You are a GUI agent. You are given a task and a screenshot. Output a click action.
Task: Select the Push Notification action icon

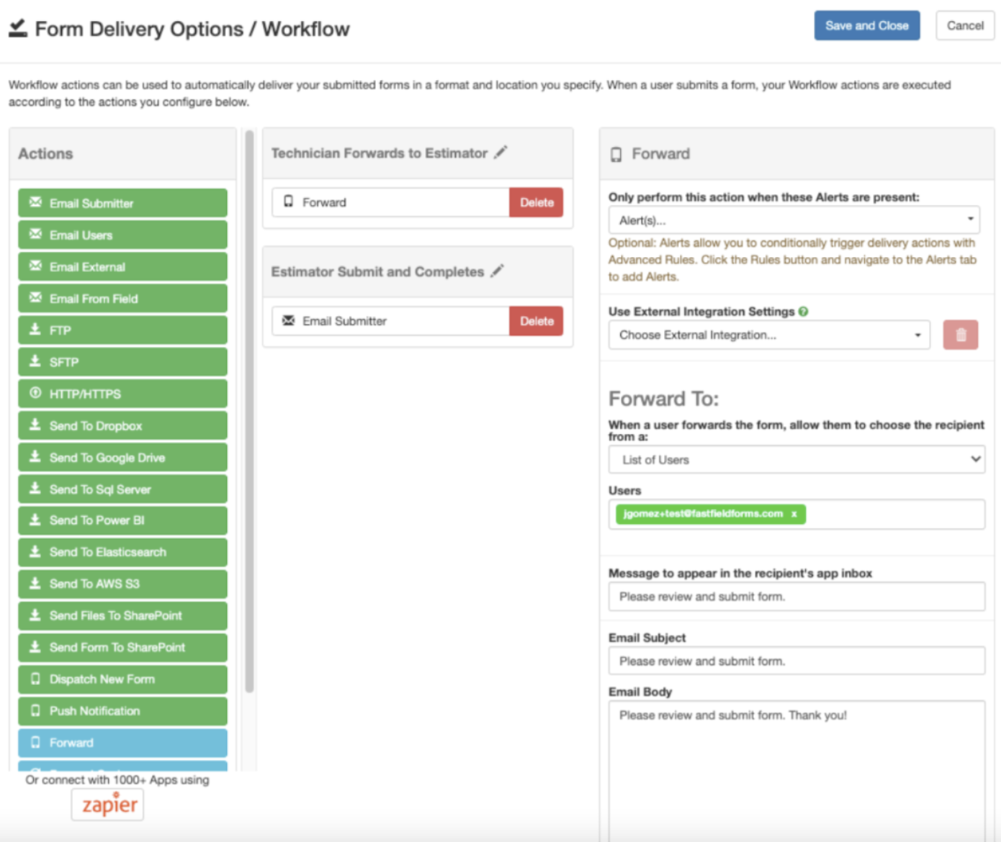pyautogui.click(x=35, y=711)
